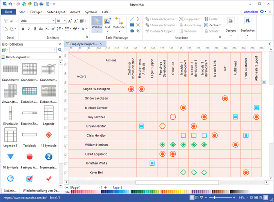Viewport: 274px width, 202px height.
Task: Open the edrawsoft.com link in status bar
Action: [24, 198]
